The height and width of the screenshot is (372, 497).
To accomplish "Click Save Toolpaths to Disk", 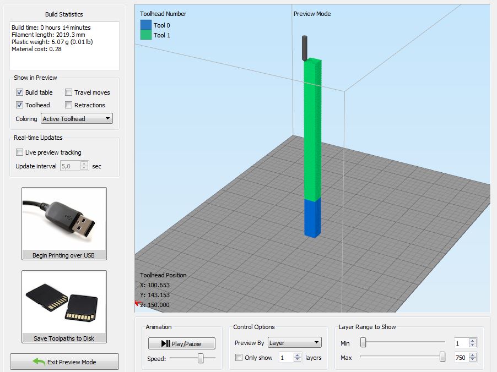I will tap(63, 338).
